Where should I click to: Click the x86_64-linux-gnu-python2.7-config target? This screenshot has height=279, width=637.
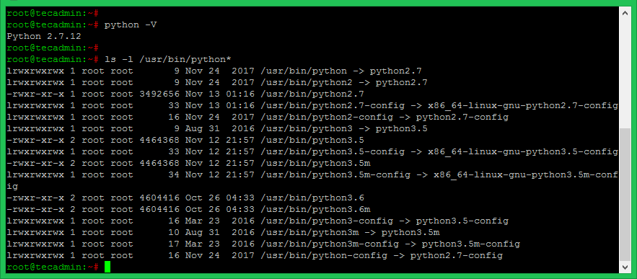pos(523,105)
